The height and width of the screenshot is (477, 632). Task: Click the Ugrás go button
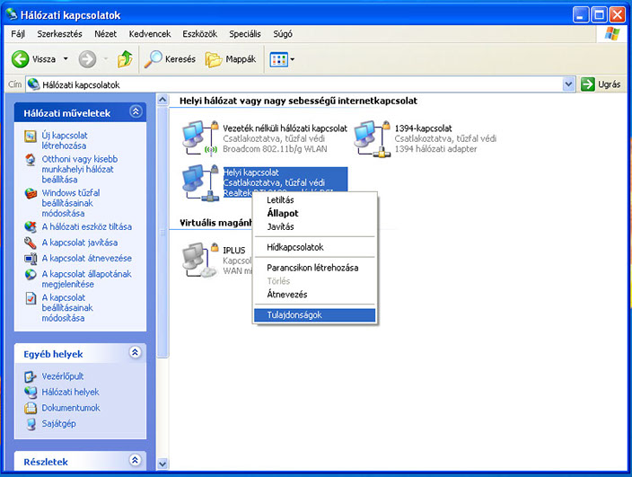(601, 84)
